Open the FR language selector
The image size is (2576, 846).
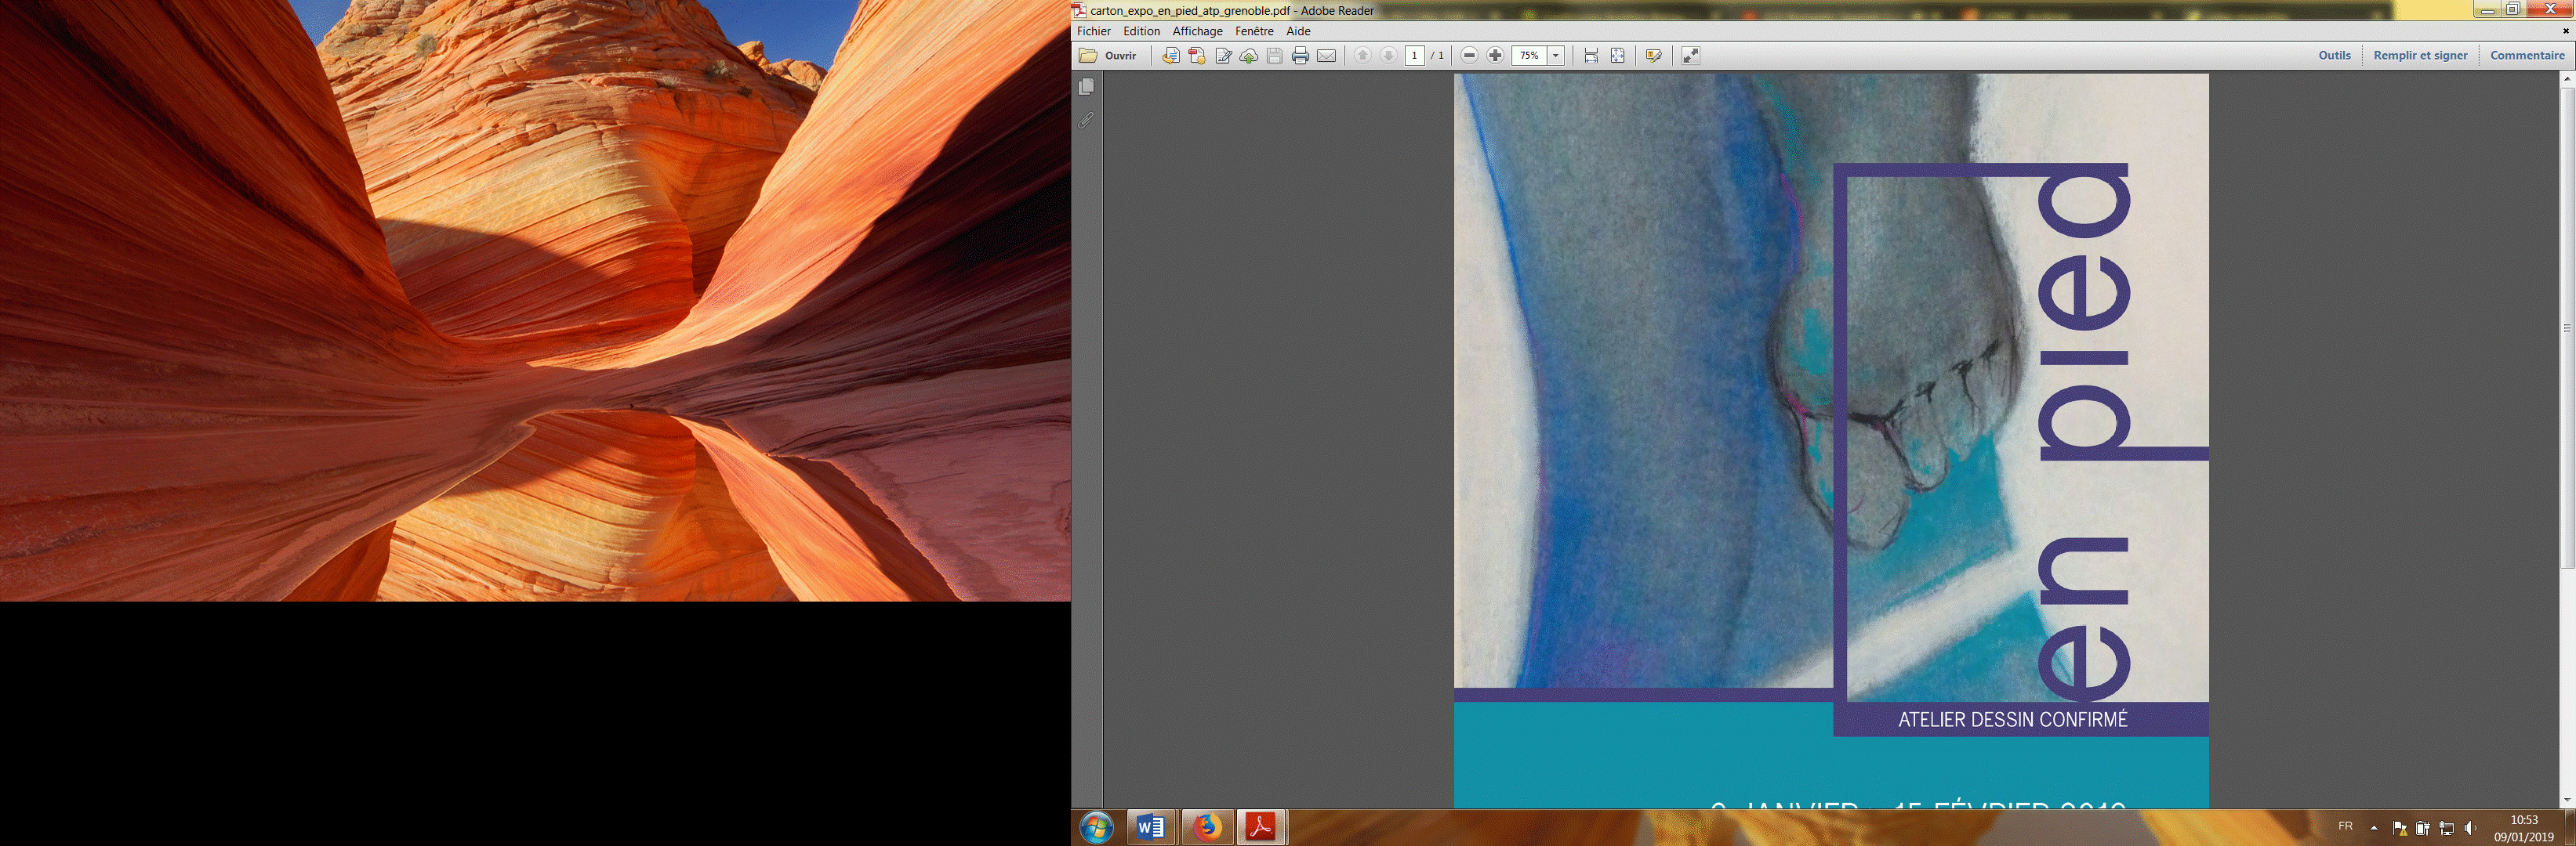click(2345, 826)
